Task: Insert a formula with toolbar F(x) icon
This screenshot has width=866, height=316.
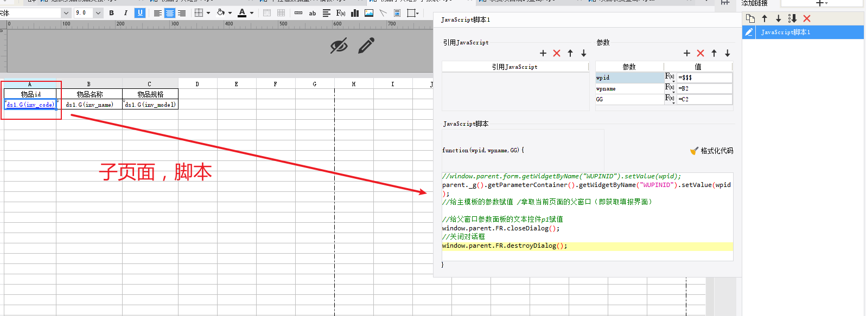Action: [341, 13]
